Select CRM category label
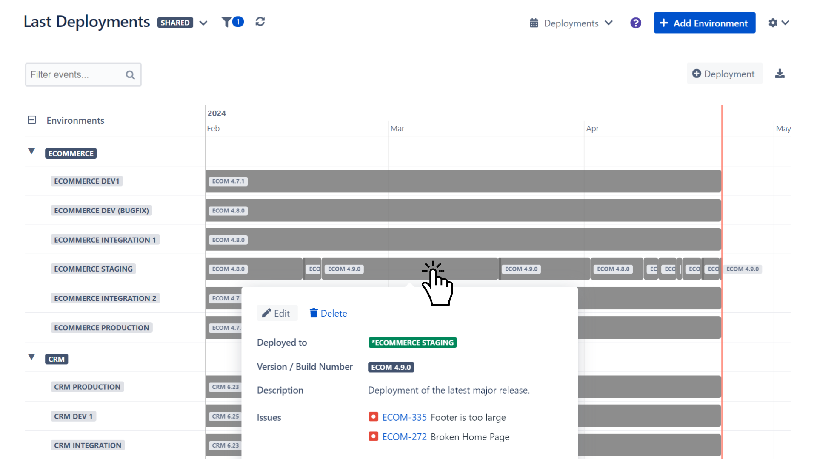 coord(57,359)
